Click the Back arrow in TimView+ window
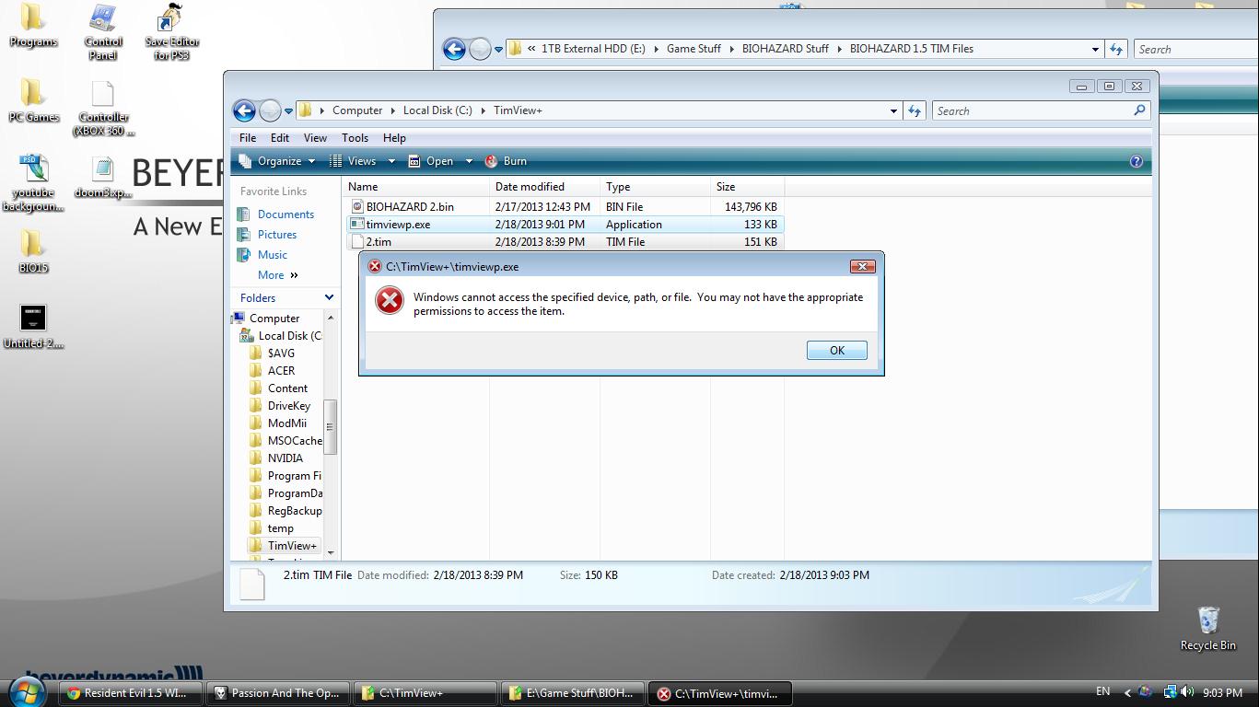This screenshot has height=707, width=1259. pyautogui.click(x=244, y=111)
